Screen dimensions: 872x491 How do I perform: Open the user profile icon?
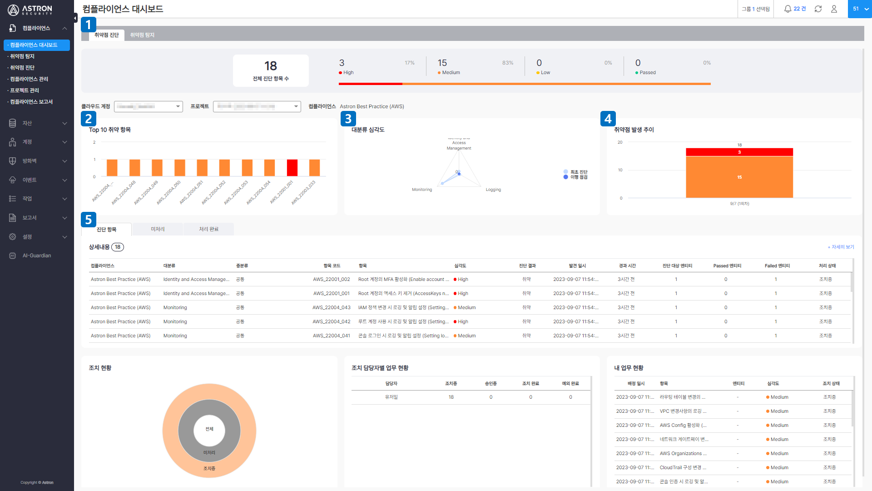[x=834, y=9]
